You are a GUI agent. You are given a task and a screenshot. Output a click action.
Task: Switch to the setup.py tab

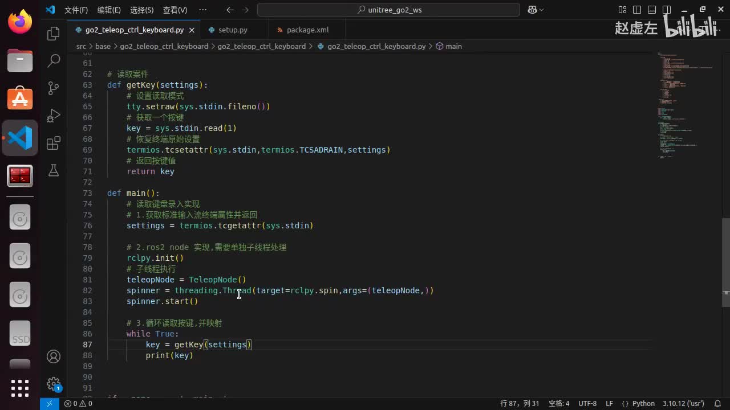(x=233, y=30)
